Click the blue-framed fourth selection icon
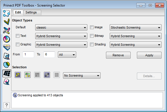Viewport: 167px width, 112px height. [x=47, y=75]
